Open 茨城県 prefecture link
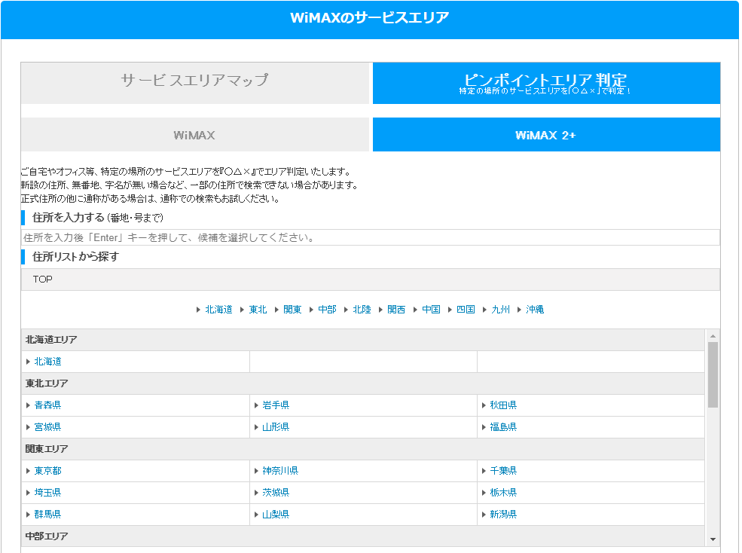 [276, 493]
